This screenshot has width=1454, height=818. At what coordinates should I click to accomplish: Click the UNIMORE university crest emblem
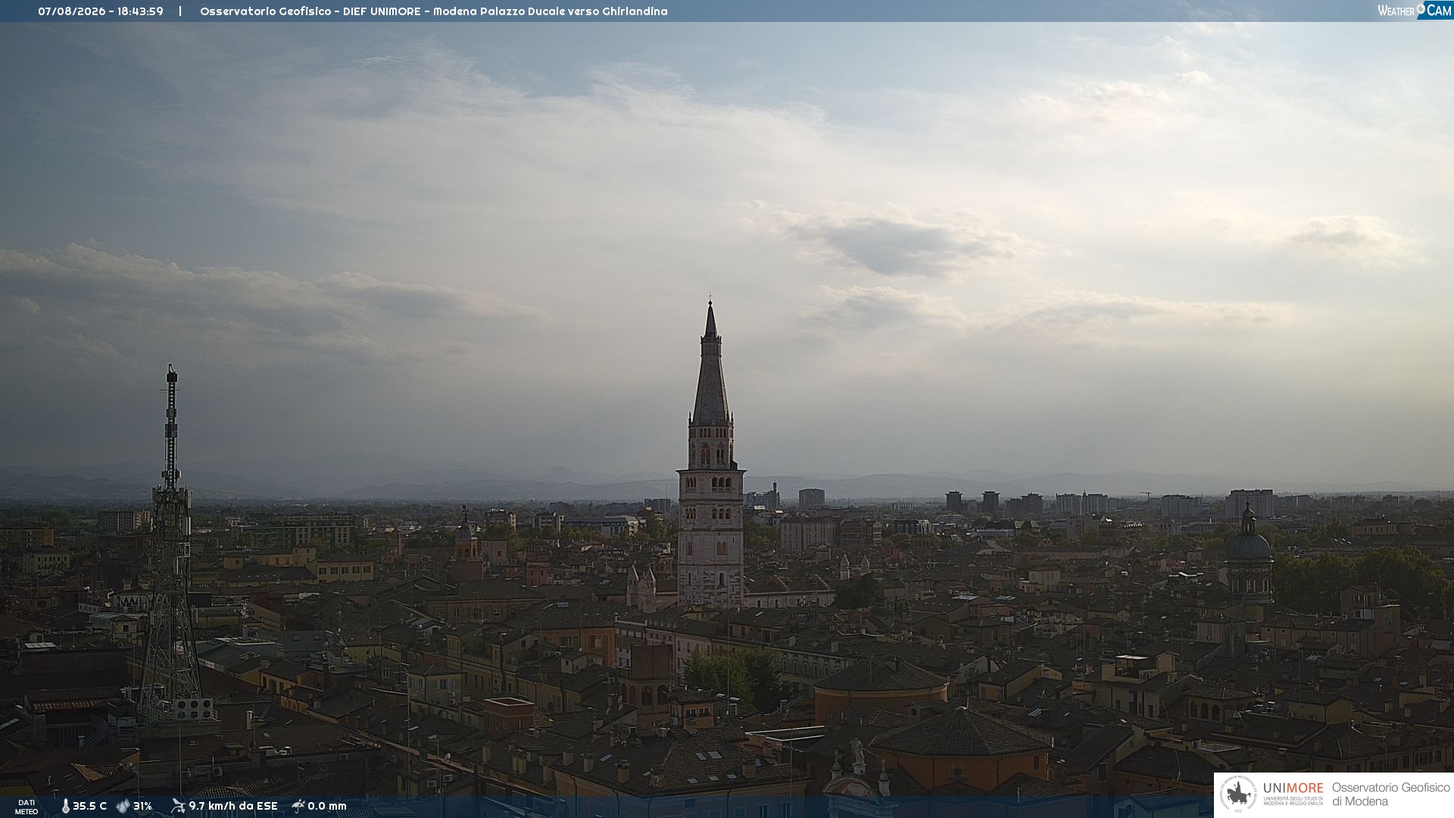tap(1238, 795)
